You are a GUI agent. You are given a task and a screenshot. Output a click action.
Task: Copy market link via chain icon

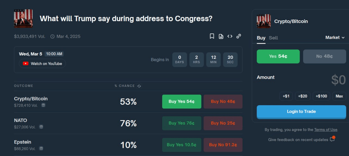pyautogui.click(x=239, y=36)
